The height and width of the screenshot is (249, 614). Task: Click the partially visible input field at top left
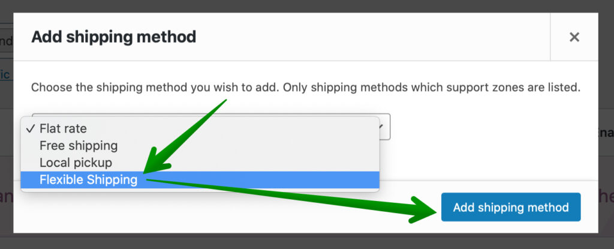[x=7, y=40]
